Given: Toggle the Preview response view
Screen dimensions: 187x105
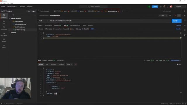Looking at the screenshot, I should pos(53,64).
